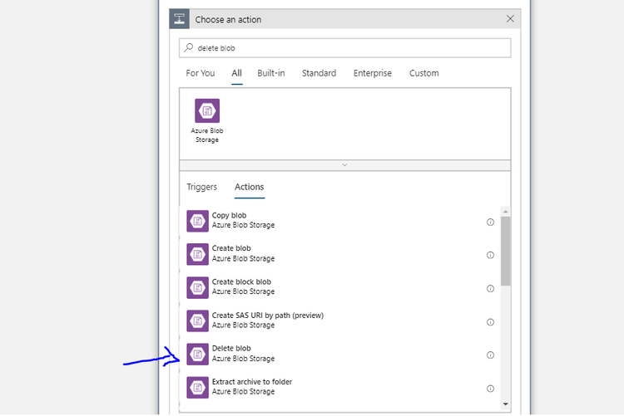This screenshot has width=624, height=416.
Task: Click the scrollbar down arrow in actions list
Action: point(505,404)
